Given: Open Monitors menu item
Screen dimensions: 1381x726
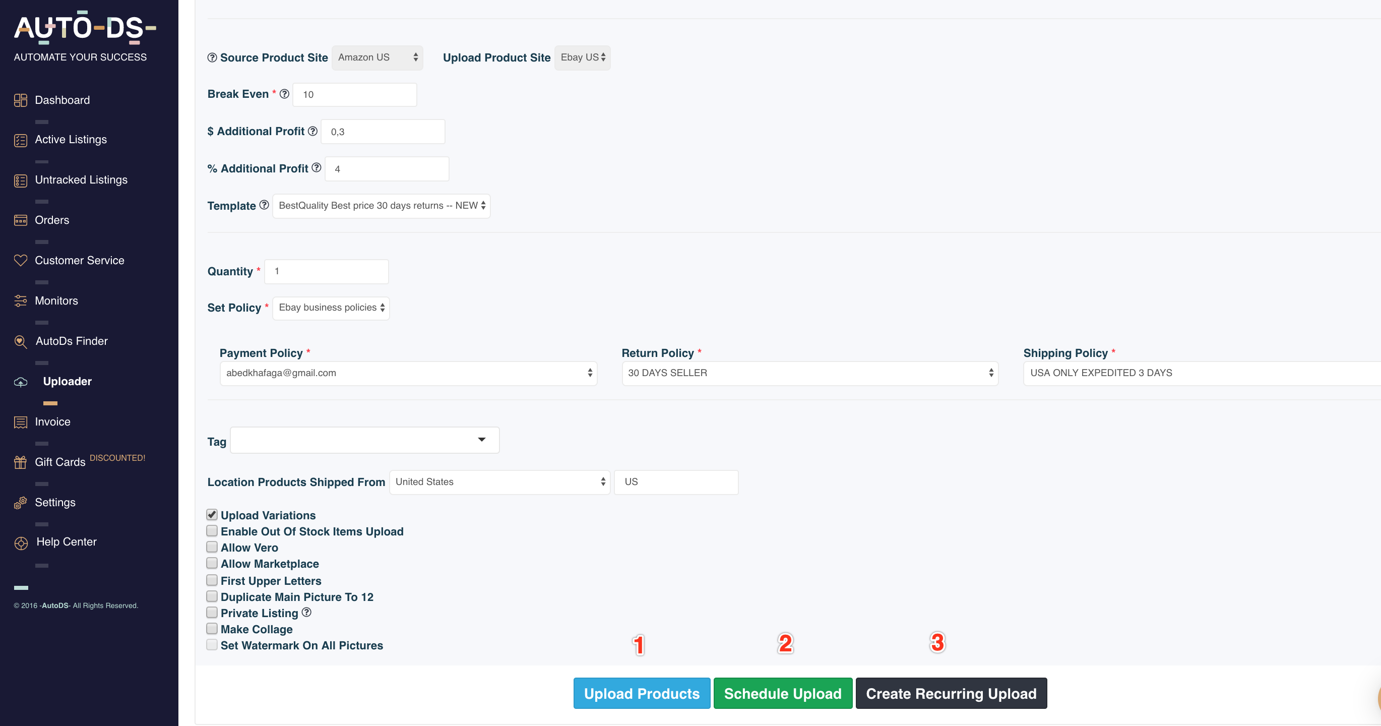Looking at the screenshot, I should pos(56,301).
